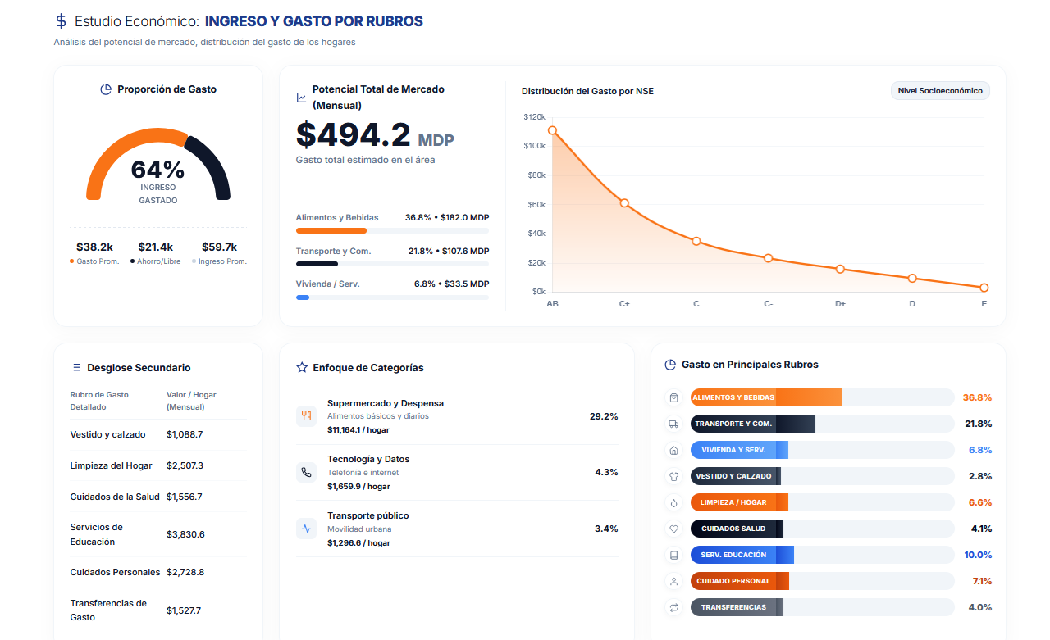Click the heart icon beside Cuidados Salud
1050x640 pixels.
point(673,529)
